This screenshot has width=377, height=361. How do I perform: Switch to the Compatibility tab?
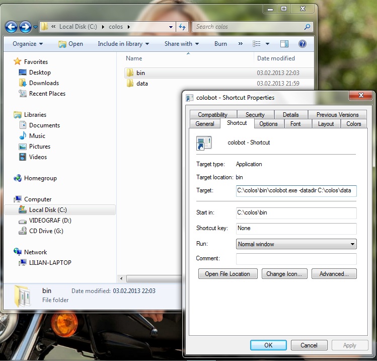(x=212, y=115)
